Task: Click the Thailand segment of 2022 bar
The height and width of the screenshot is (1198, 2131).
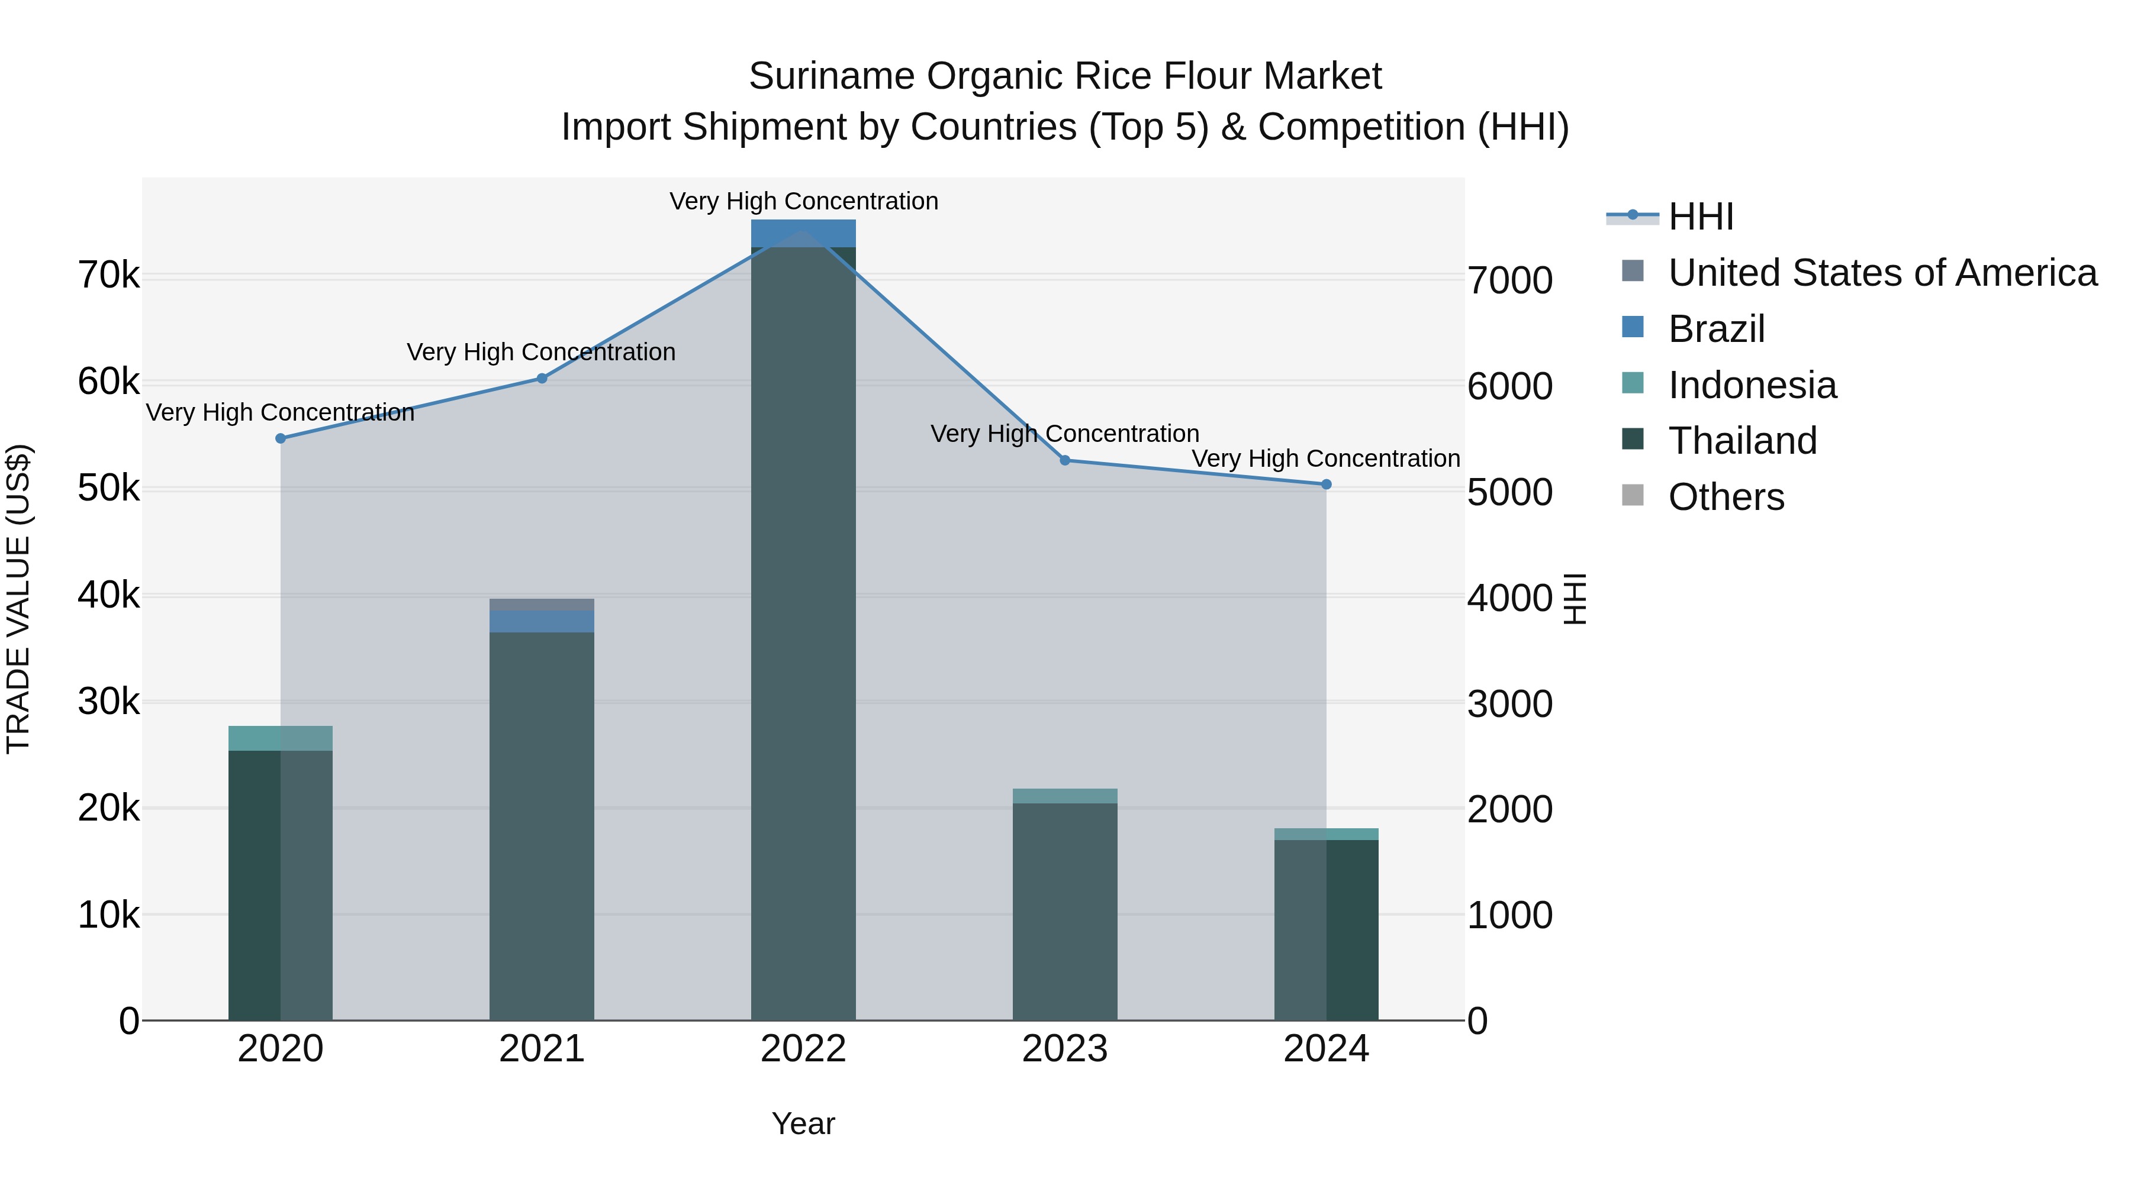Action: [x=803, y=634]
